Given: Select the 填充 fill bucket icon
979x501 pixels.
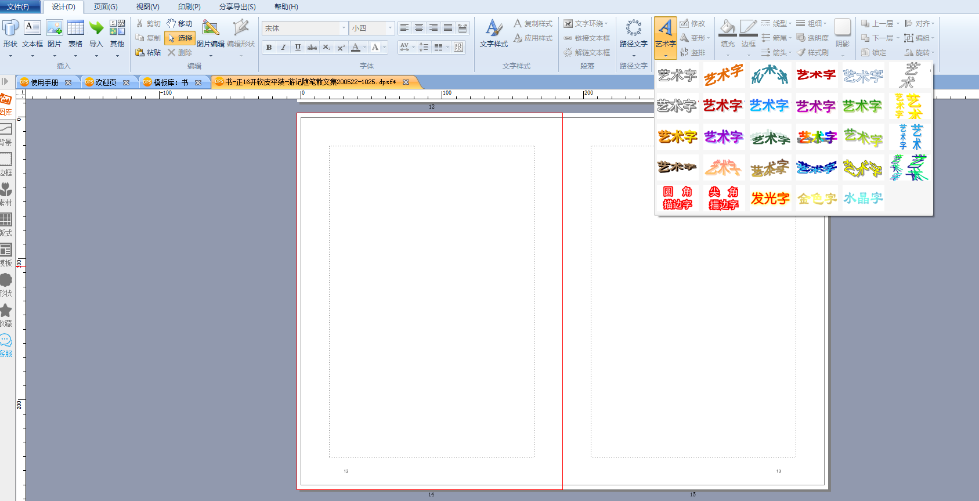Looking at the screenshot, I should [x=727, y=28].
